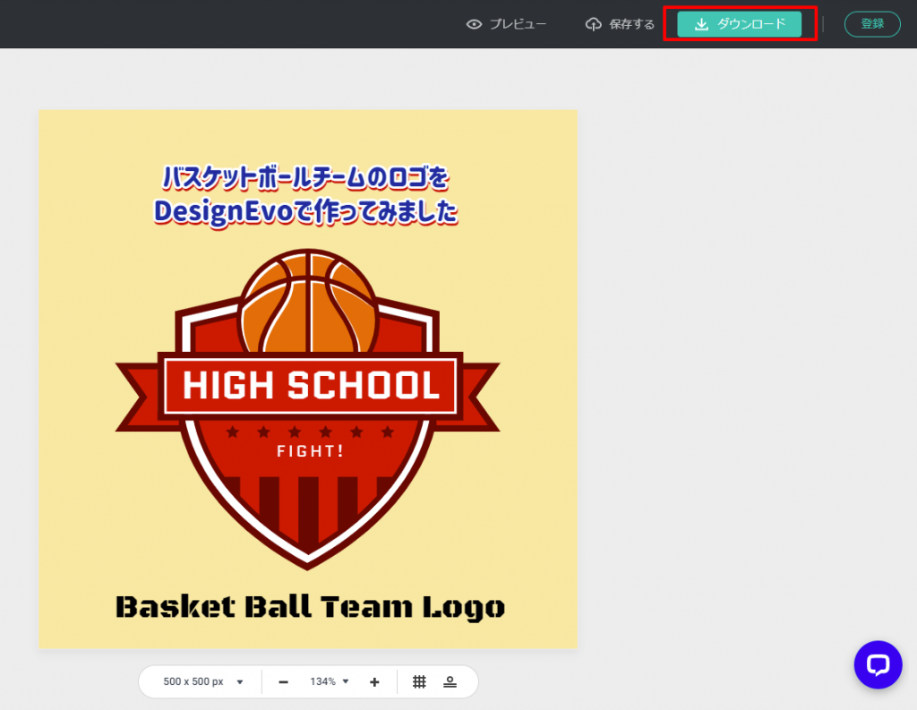Click the 登録 sign-up button
The width and height of the screenshot is (917, 710).
pyautogui.click(x=871, y=24)
